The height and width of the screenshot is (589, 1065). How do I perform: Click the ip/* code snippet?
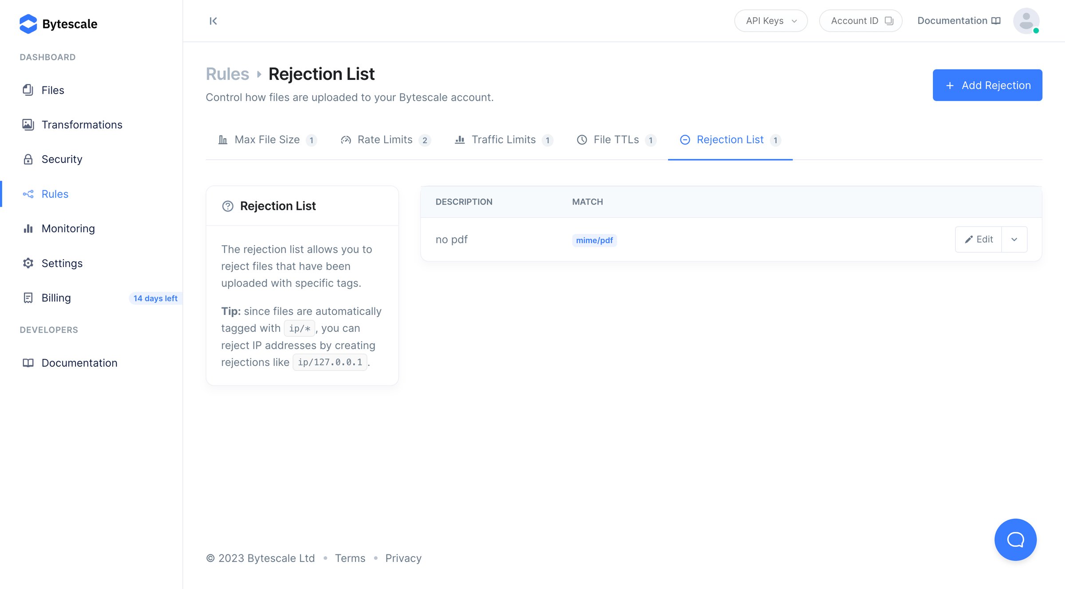click(x=300, y=329)
